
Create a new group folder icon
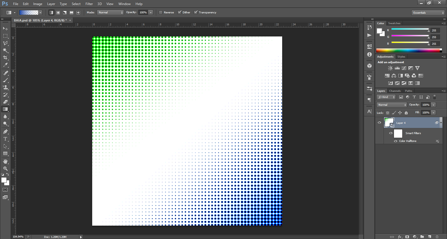[x=422, y=237]
